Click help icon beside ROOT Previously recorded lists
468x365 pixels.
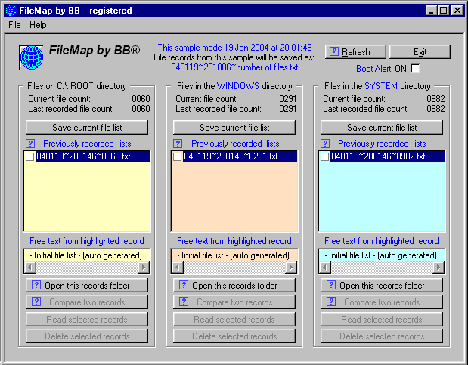(30, 144)
